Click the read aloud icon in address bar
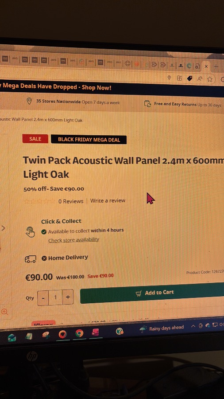 click(200, 78)
